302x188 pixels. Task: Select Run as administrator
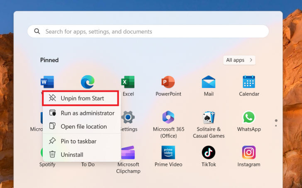click(82, 113)
